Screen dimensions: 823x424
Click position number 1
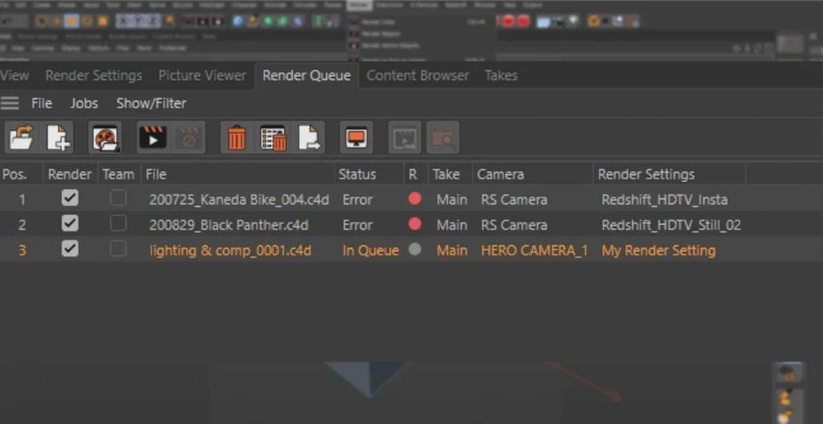pos(22,200)
